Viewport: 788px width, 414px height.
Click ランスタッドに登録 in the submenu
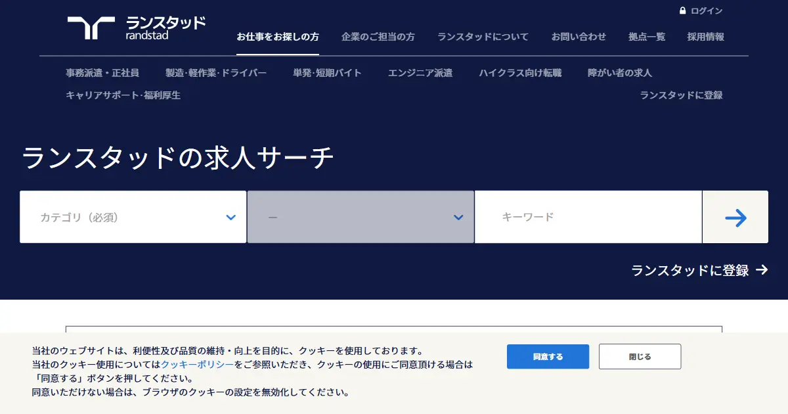point(682,95)
